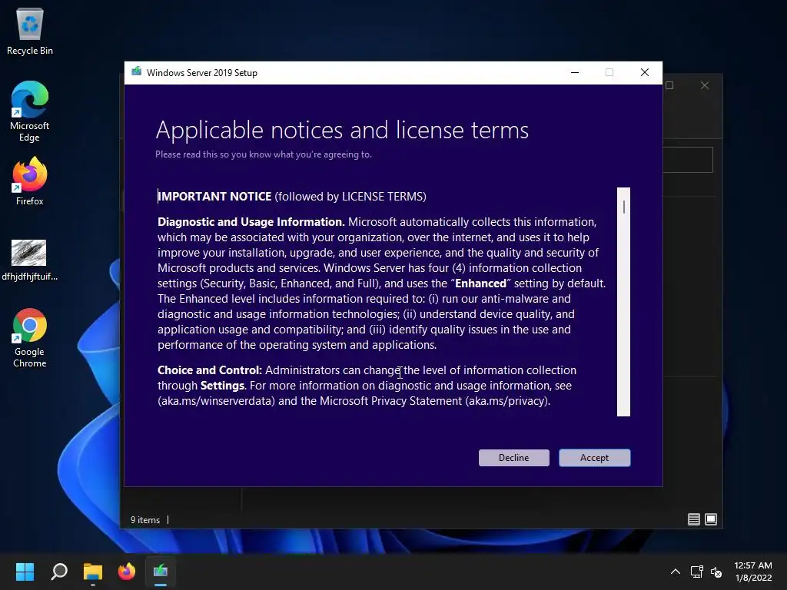Click the "aka.ms/privacy" text
This screenshot has width=787, height=590.
(507, 401)
